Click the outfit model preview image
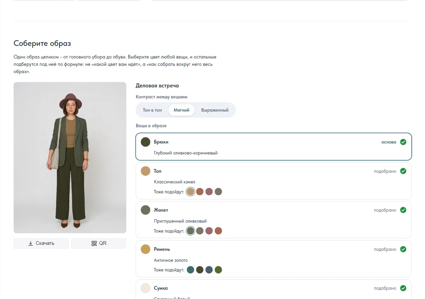The width and height of the screenshot is (425, 299). [70, 158]
